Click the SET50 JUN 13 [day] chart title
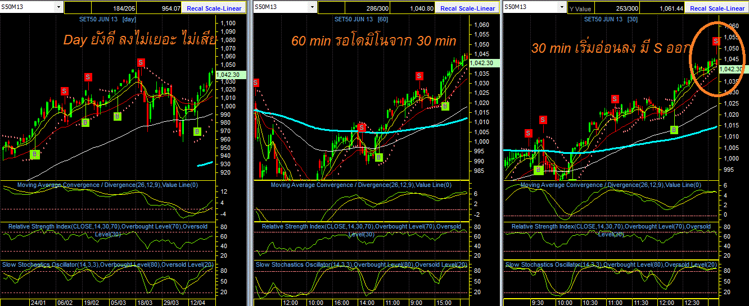Viewport: 749px width, 306px height. (107, 19)
